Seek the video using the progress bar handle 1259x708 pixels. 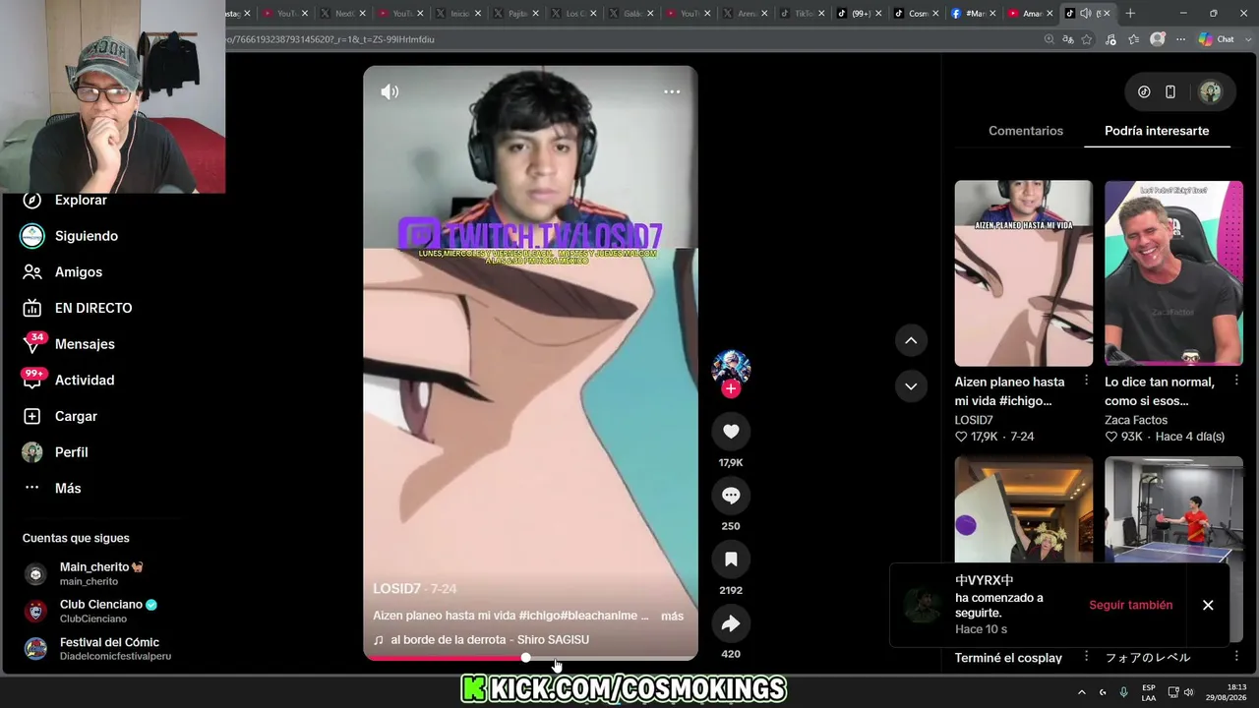(x=526, y=658)
